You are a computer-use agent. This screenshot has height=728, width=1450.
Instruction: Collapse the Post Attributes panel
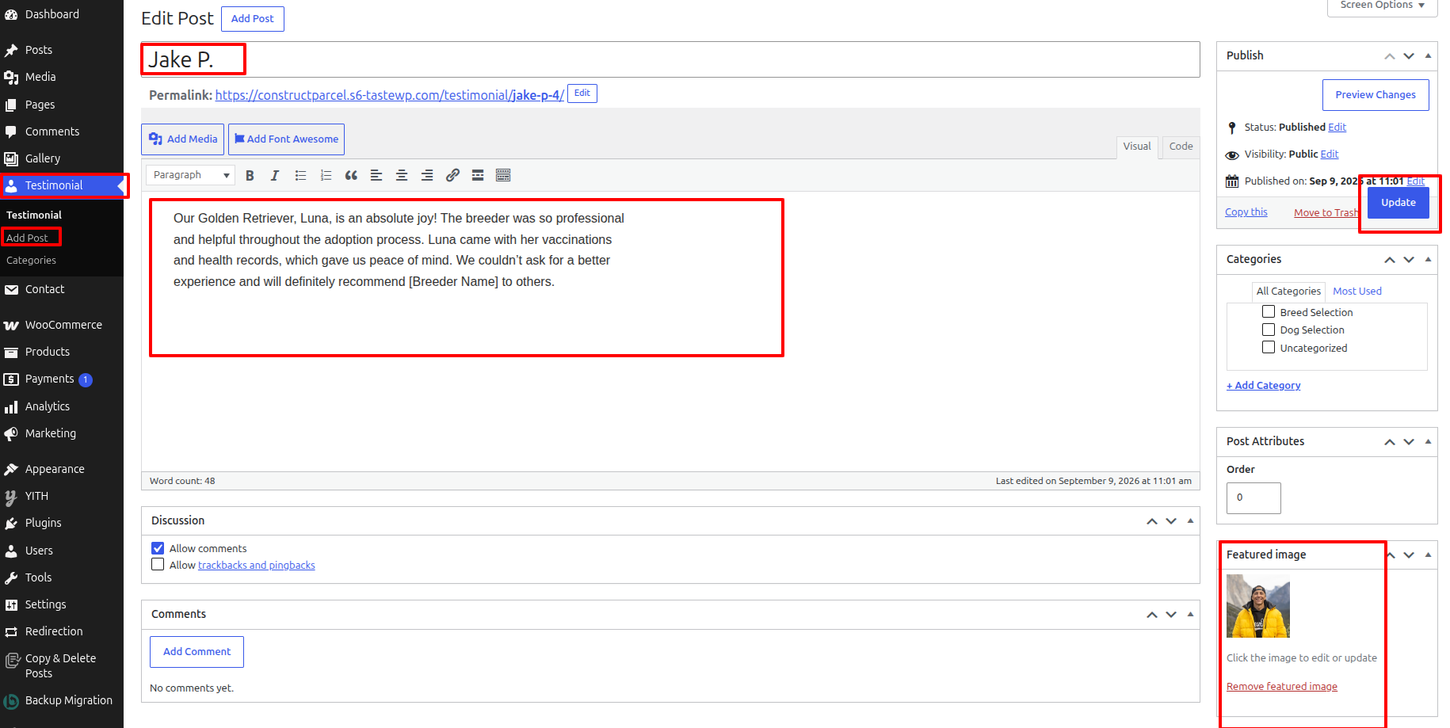click(x=1428, y=441)
